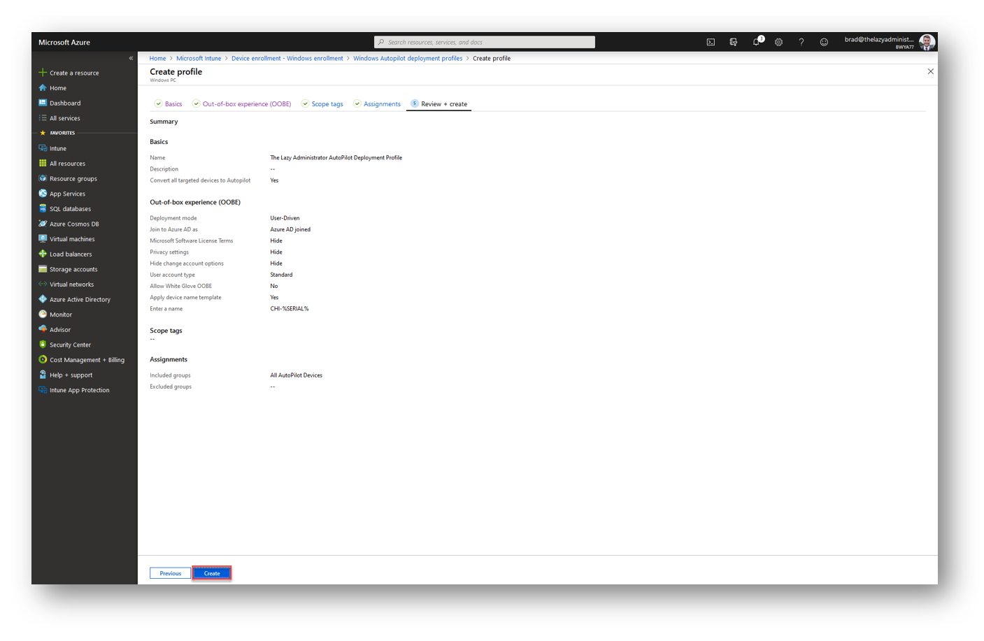
Task: Click the Virtual networks icon
Action: 43,285
